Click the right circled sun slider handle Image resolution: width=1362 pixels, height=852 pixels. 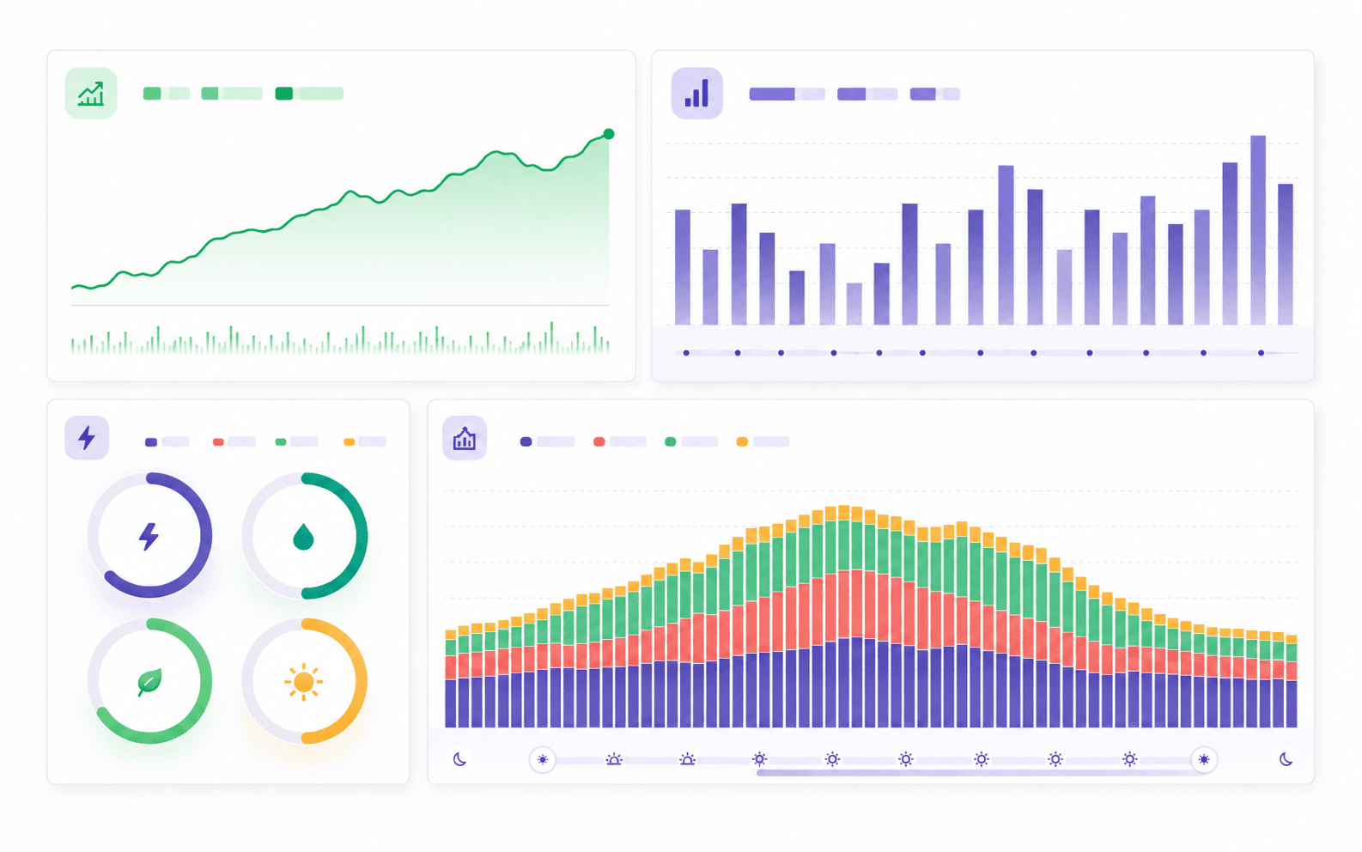pos(1204,759)
